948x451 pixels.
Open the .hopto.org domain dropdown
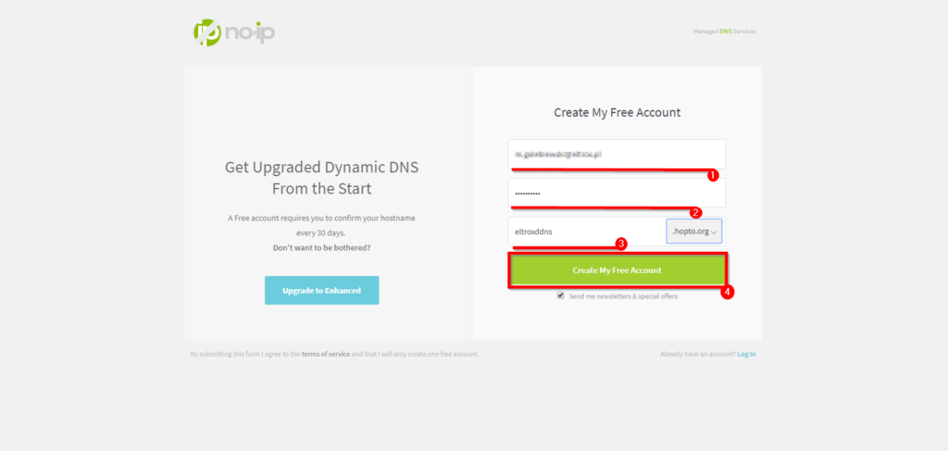click(693, 232)
